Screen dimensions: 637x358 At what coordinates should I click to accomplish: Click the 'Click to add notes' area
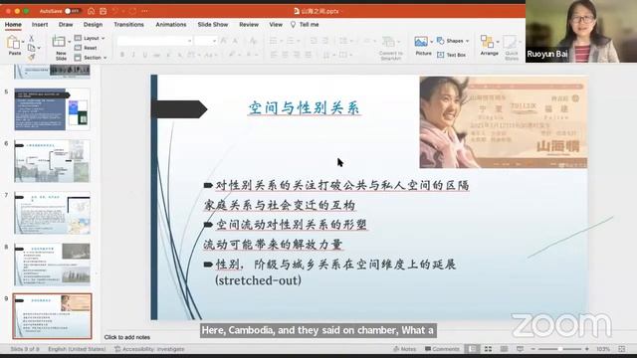[127, 337]
